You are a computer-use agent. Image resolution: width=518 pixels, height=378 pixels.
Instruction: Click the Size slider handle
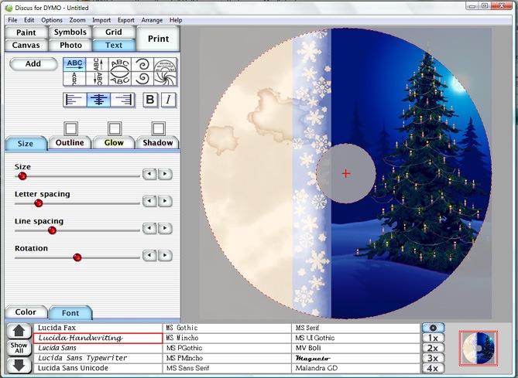(22, 176)
